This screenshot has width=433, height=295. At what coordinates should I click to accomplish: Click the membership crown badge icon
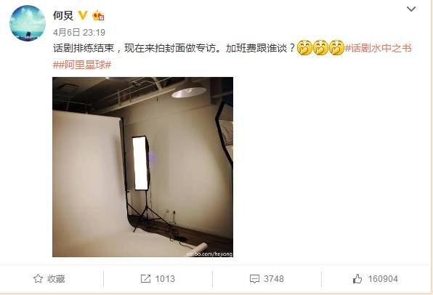(x=98, y=15)
